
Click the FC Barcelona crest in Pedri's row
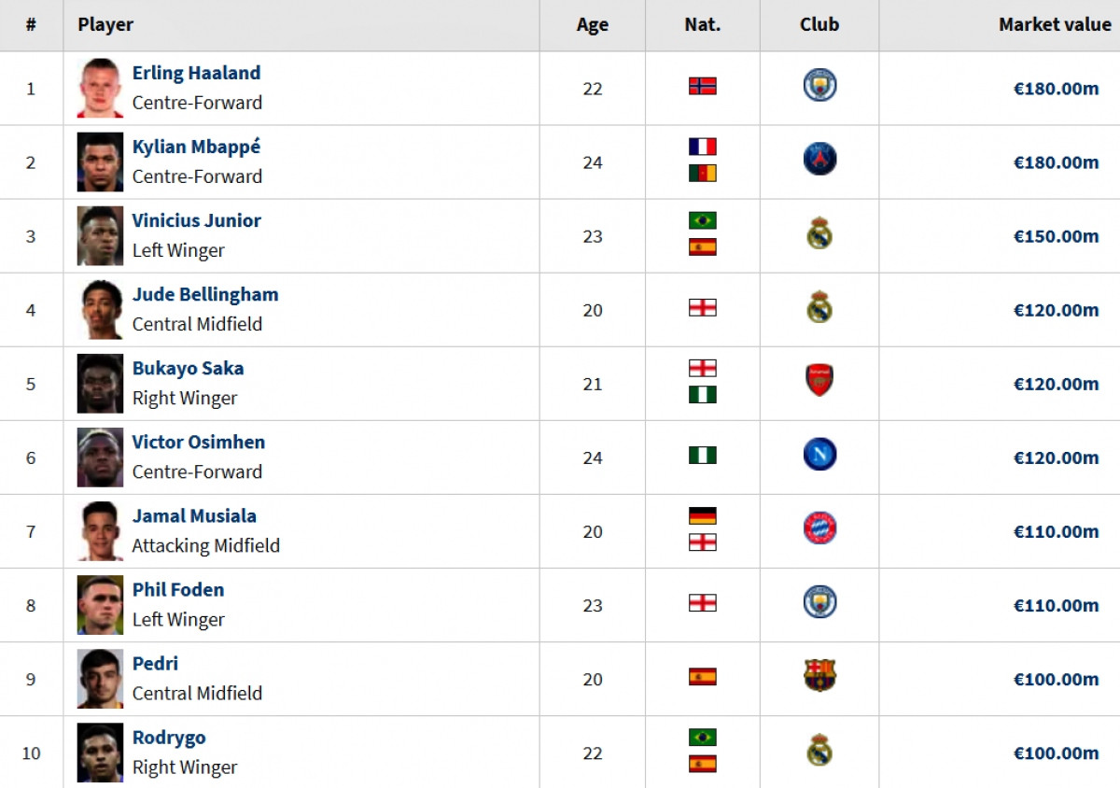point(819,676)
